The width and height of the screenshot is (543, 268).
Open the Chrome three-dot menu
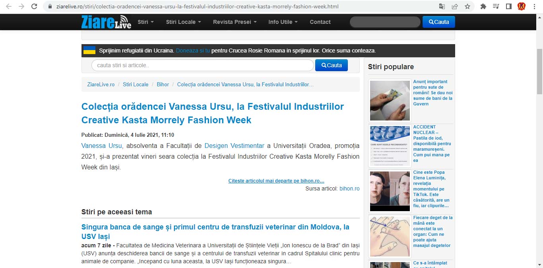[534, 6]
